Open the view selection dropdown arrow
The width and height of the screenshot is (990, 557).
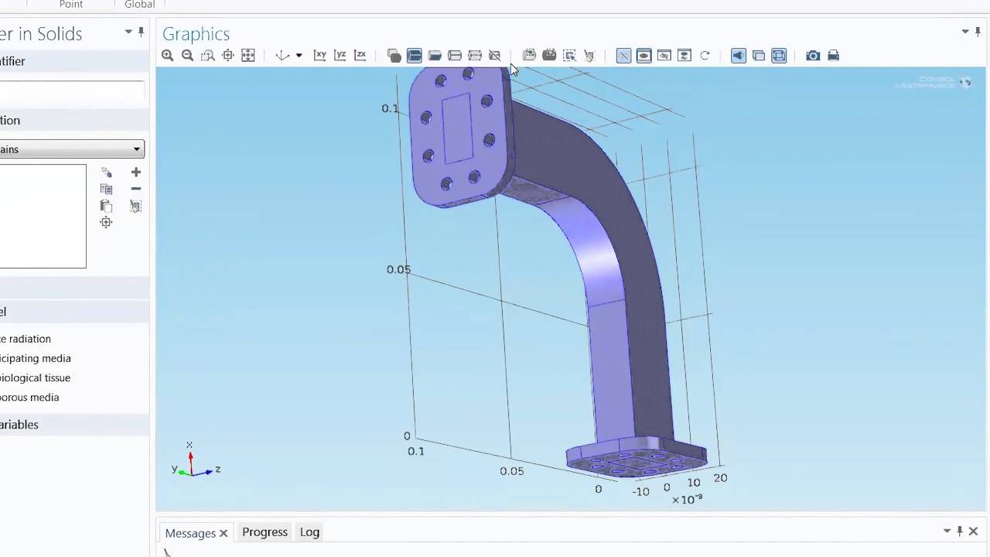299,55
